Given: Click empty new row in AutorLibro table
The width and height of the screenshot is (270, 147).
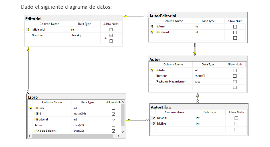Looking at the screenshot, I should click(199, 130).
